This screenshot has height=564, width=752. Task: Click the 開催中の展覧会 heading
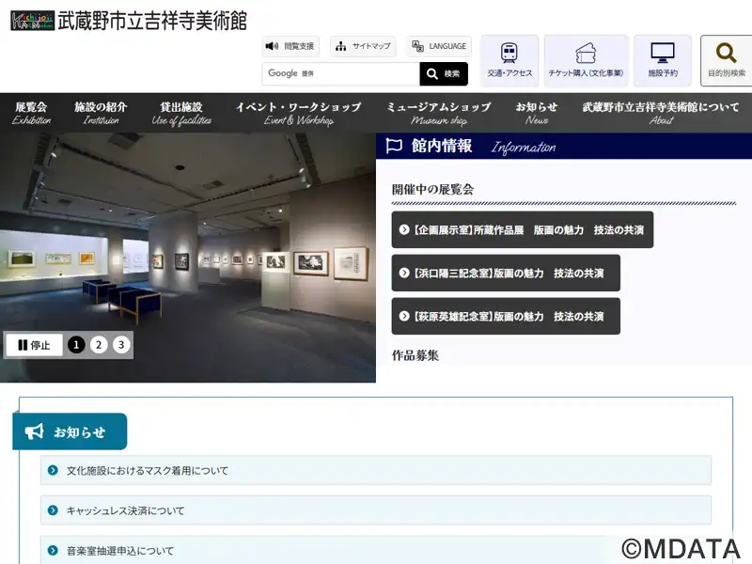pyautogui.click(x=432, y=190)
